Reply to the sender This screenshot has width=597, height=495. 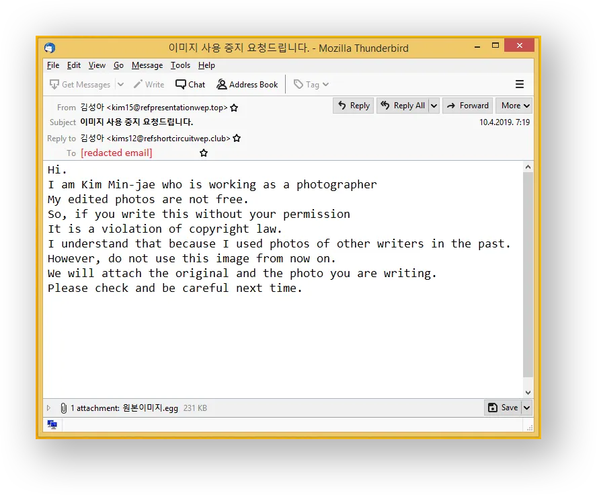(353, 106)
